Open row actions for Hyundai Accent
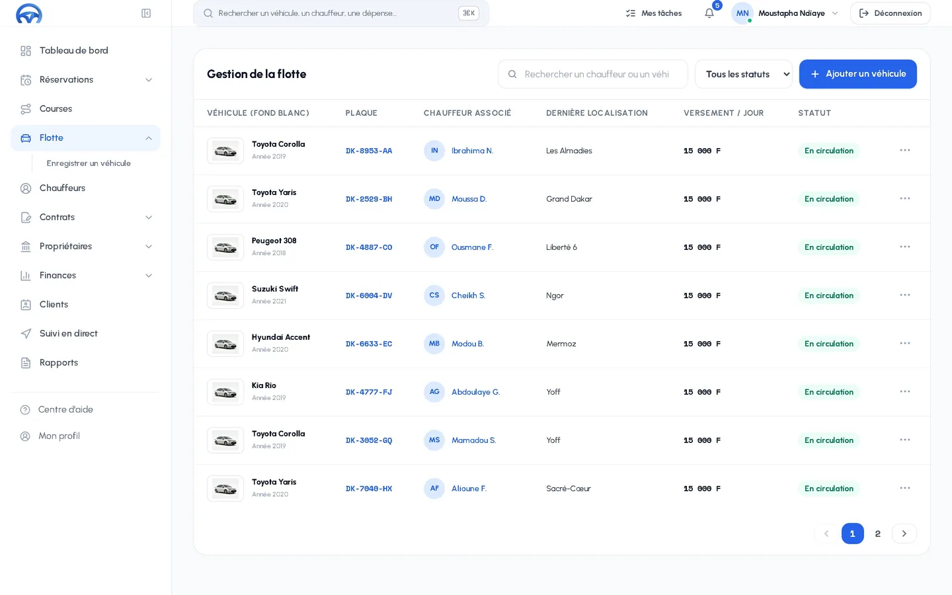Viewport: 952px width, 595px height. [x=905, y=344]
